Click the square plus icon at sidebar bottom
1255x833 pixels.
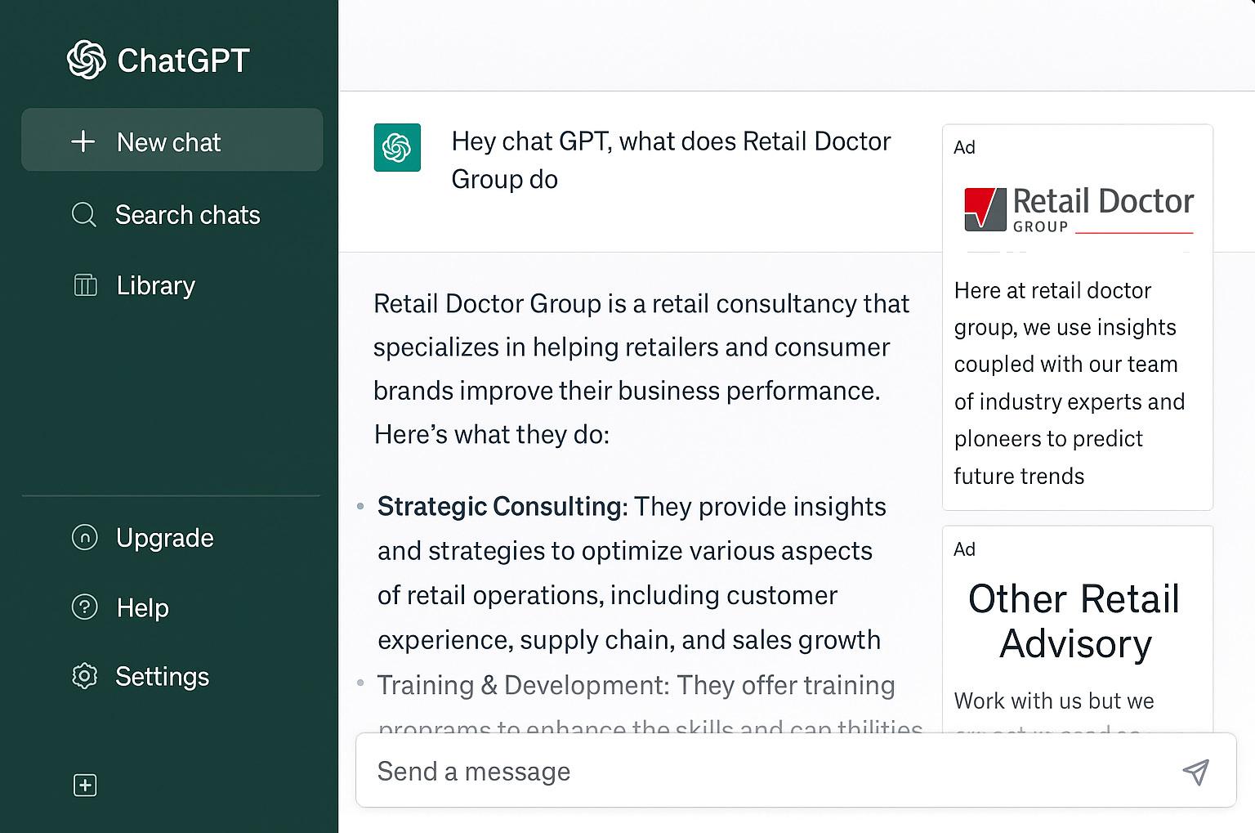pos(85,786)
